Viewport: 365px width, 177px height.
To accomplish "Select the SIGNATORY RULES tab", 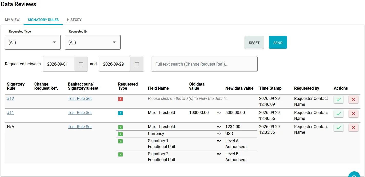I will point(43,20).
